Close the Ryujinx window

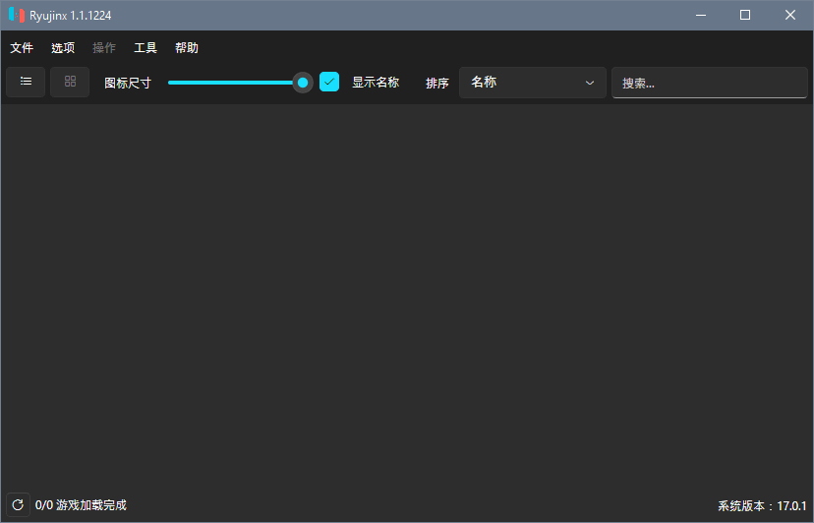point(790,15)
